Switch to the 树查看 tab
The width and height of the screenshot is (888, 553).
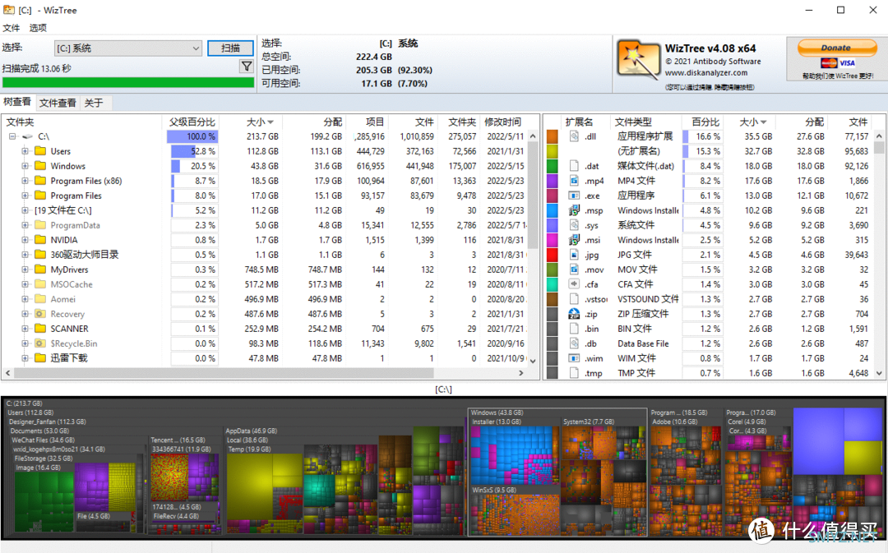(17, 102)
